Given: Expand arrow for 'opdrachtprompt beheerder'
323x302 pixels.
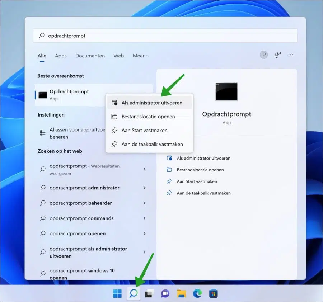Looking at the screenshot, I should tap(144, 203).
